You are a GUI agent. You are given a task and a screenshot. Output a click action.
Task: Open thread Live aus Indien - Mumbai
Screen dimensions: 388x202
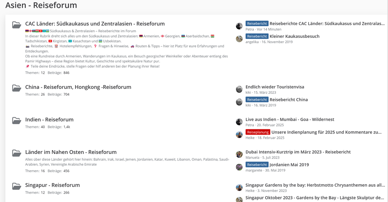pos(289,120)
